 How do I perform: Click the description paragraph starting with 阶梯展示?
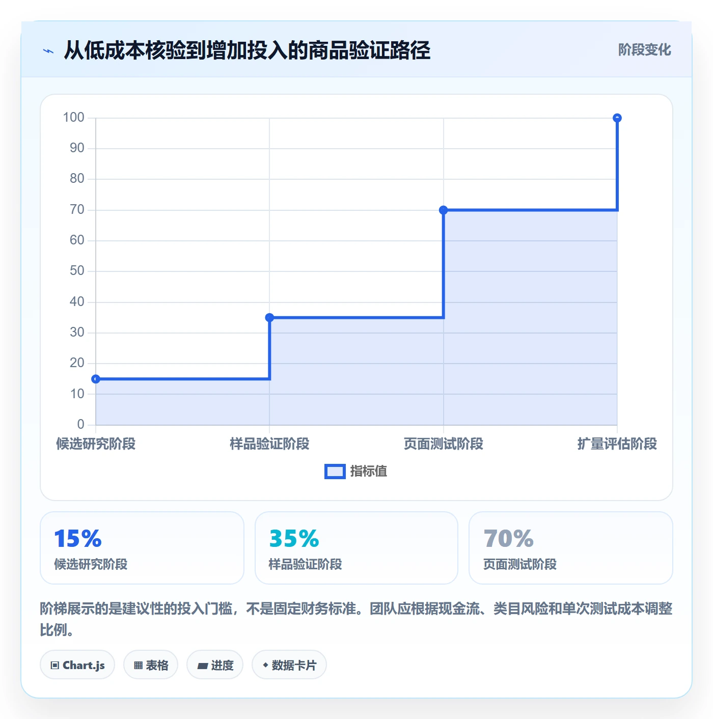point(356,619)
